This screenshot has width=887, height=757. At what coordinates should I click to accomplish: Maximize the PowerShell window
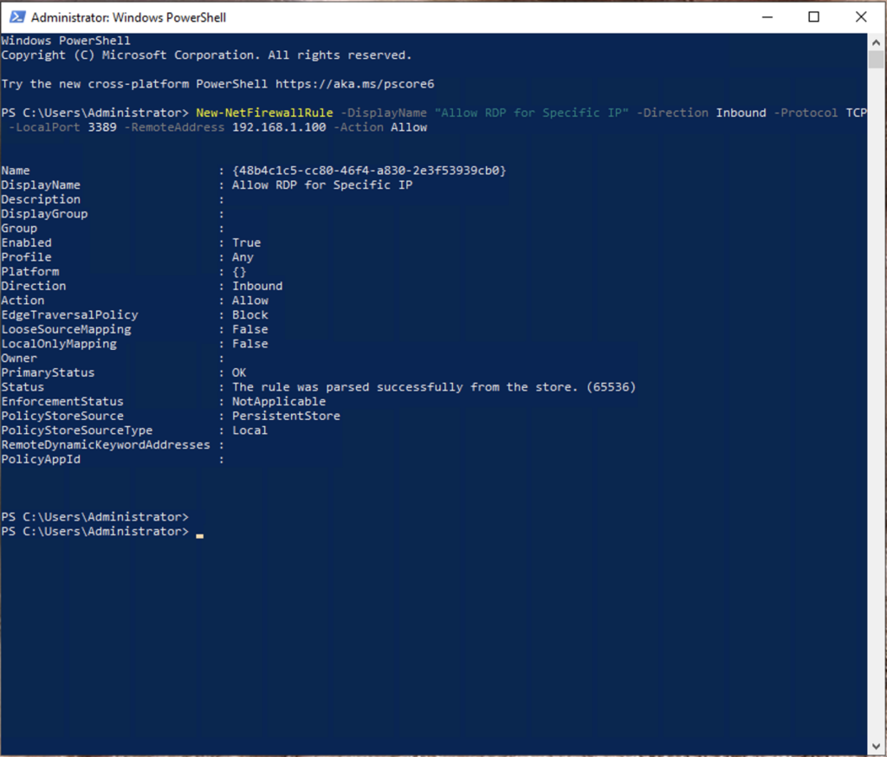813,17
